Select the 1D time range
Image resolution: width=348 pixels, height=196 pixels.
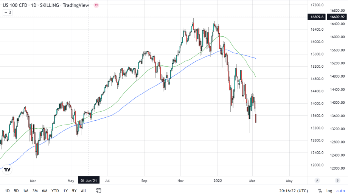[7, 191]
